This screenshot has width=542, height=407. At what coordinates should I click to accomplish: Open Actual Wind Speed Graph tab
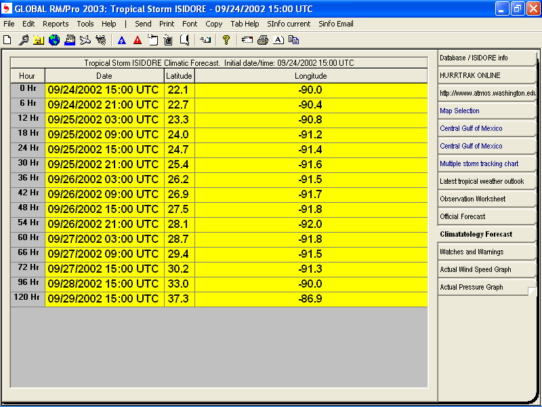tap(486, 269)
